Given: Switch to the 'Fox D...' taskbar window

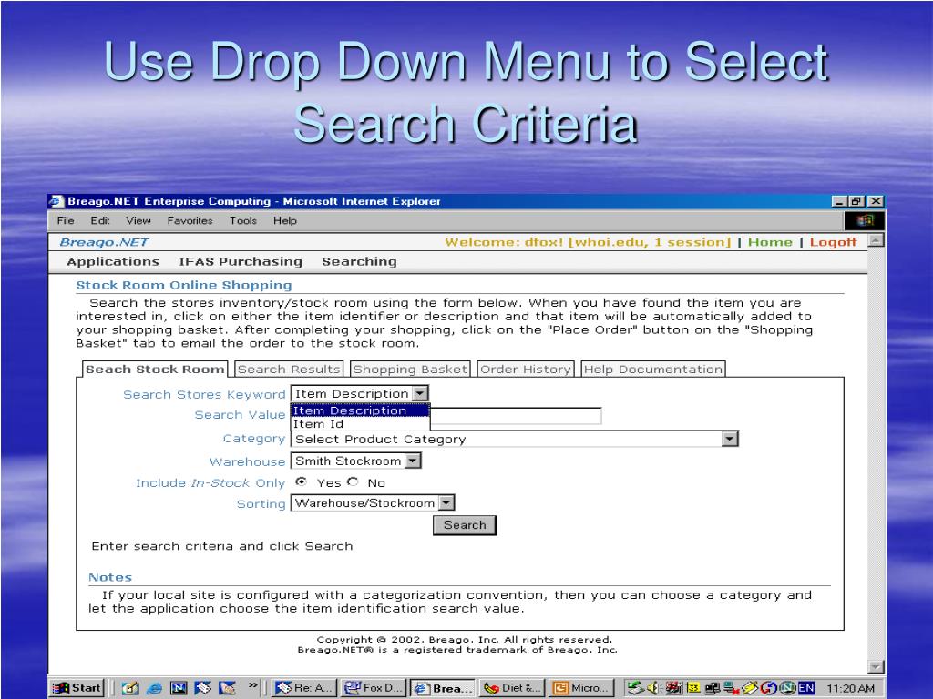Looking at the screenshot, I should pyautogui.click(x=373, y=688).
